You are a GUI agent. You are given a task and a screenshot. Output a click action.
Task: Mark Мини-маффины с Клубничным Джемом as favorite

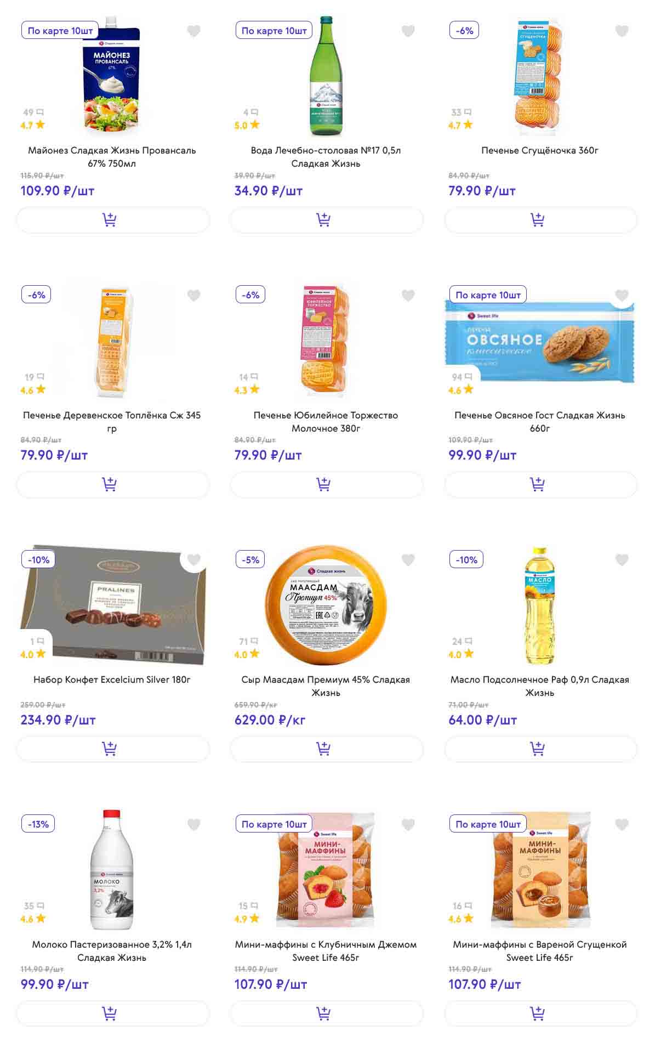coord(408,824)
